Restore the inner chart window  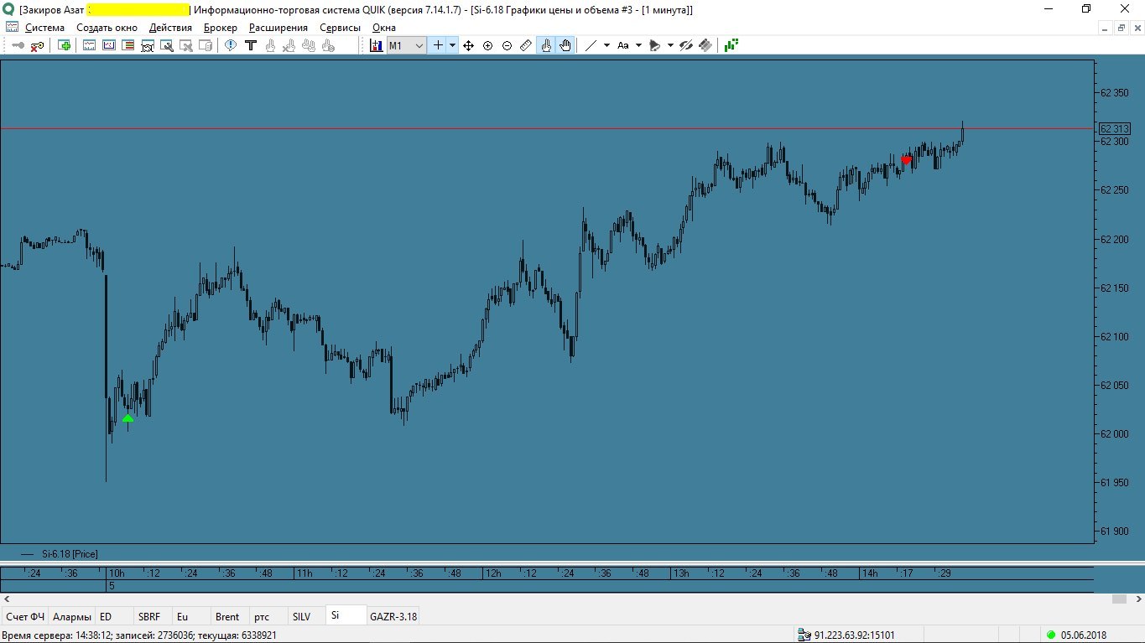1121,28
